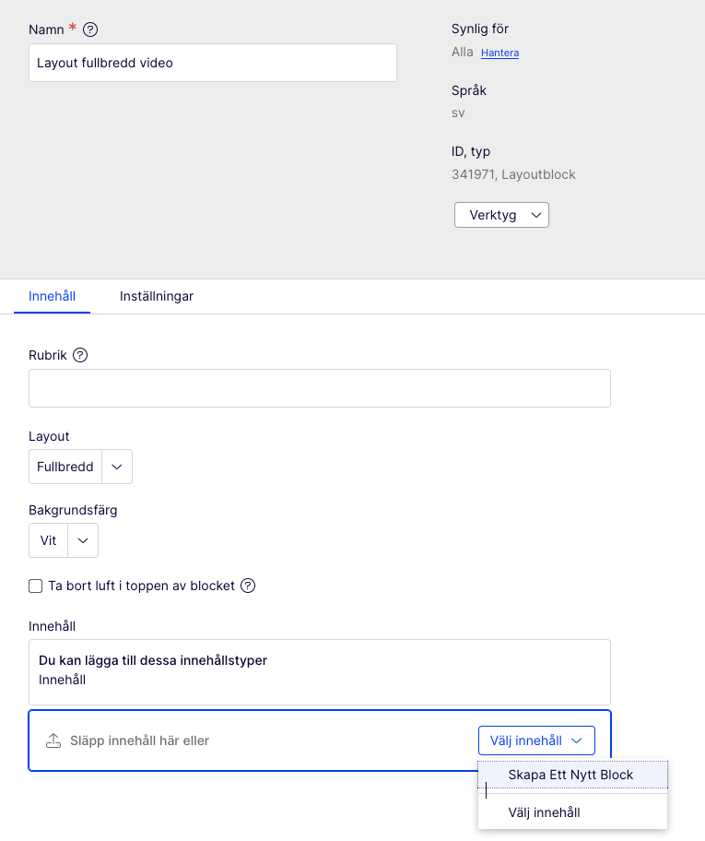This screenshot has height=841, width=705.
Task: Switch to the Inställningar tab
Action: (157, 296)
